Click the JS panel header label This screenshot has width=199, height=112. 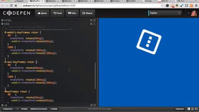click(x=6, y=105)
